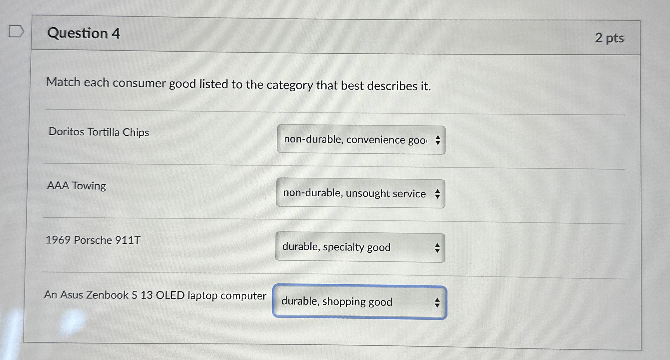Click the stepper arrows on unsought service dropdown

437,194
